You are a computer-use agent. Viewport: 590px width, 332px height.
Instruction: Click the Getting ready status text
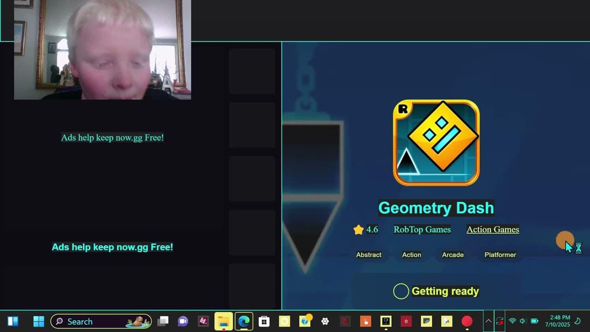pyautogui.click(x=445, y=291)
